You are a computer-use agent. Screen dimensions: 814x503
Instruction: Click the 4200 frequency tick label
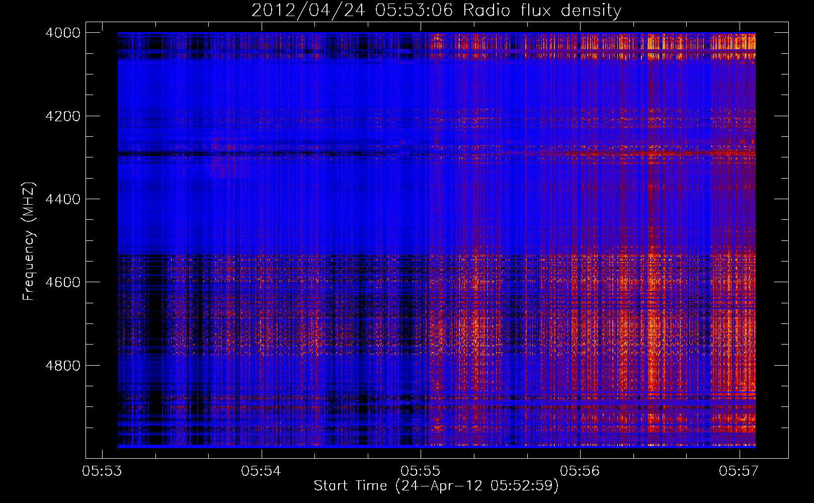pyautogui.click(x=63, y=116)
